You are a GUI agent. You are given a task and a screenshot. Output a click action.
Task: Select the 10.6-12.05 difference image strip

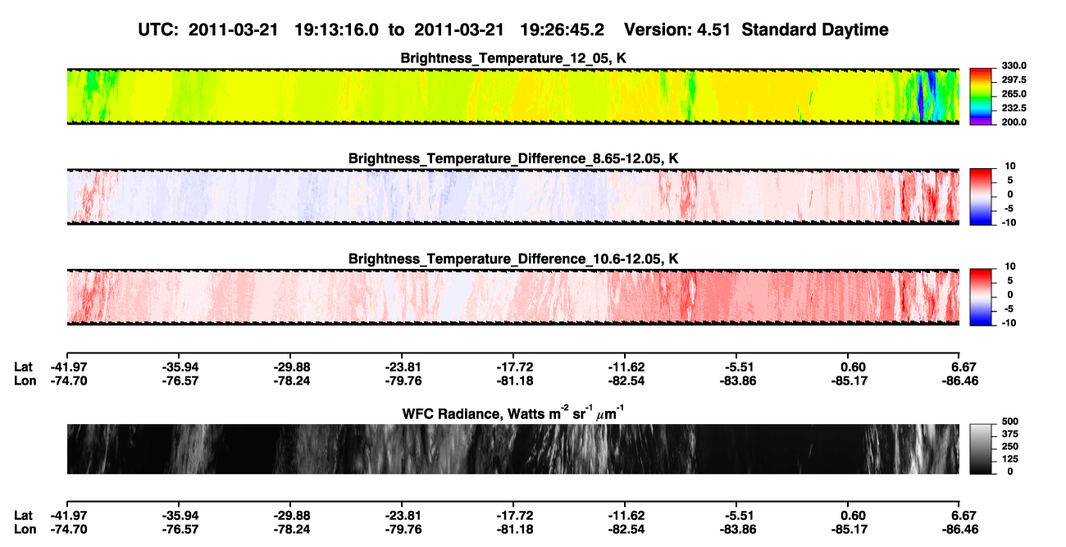512,297
